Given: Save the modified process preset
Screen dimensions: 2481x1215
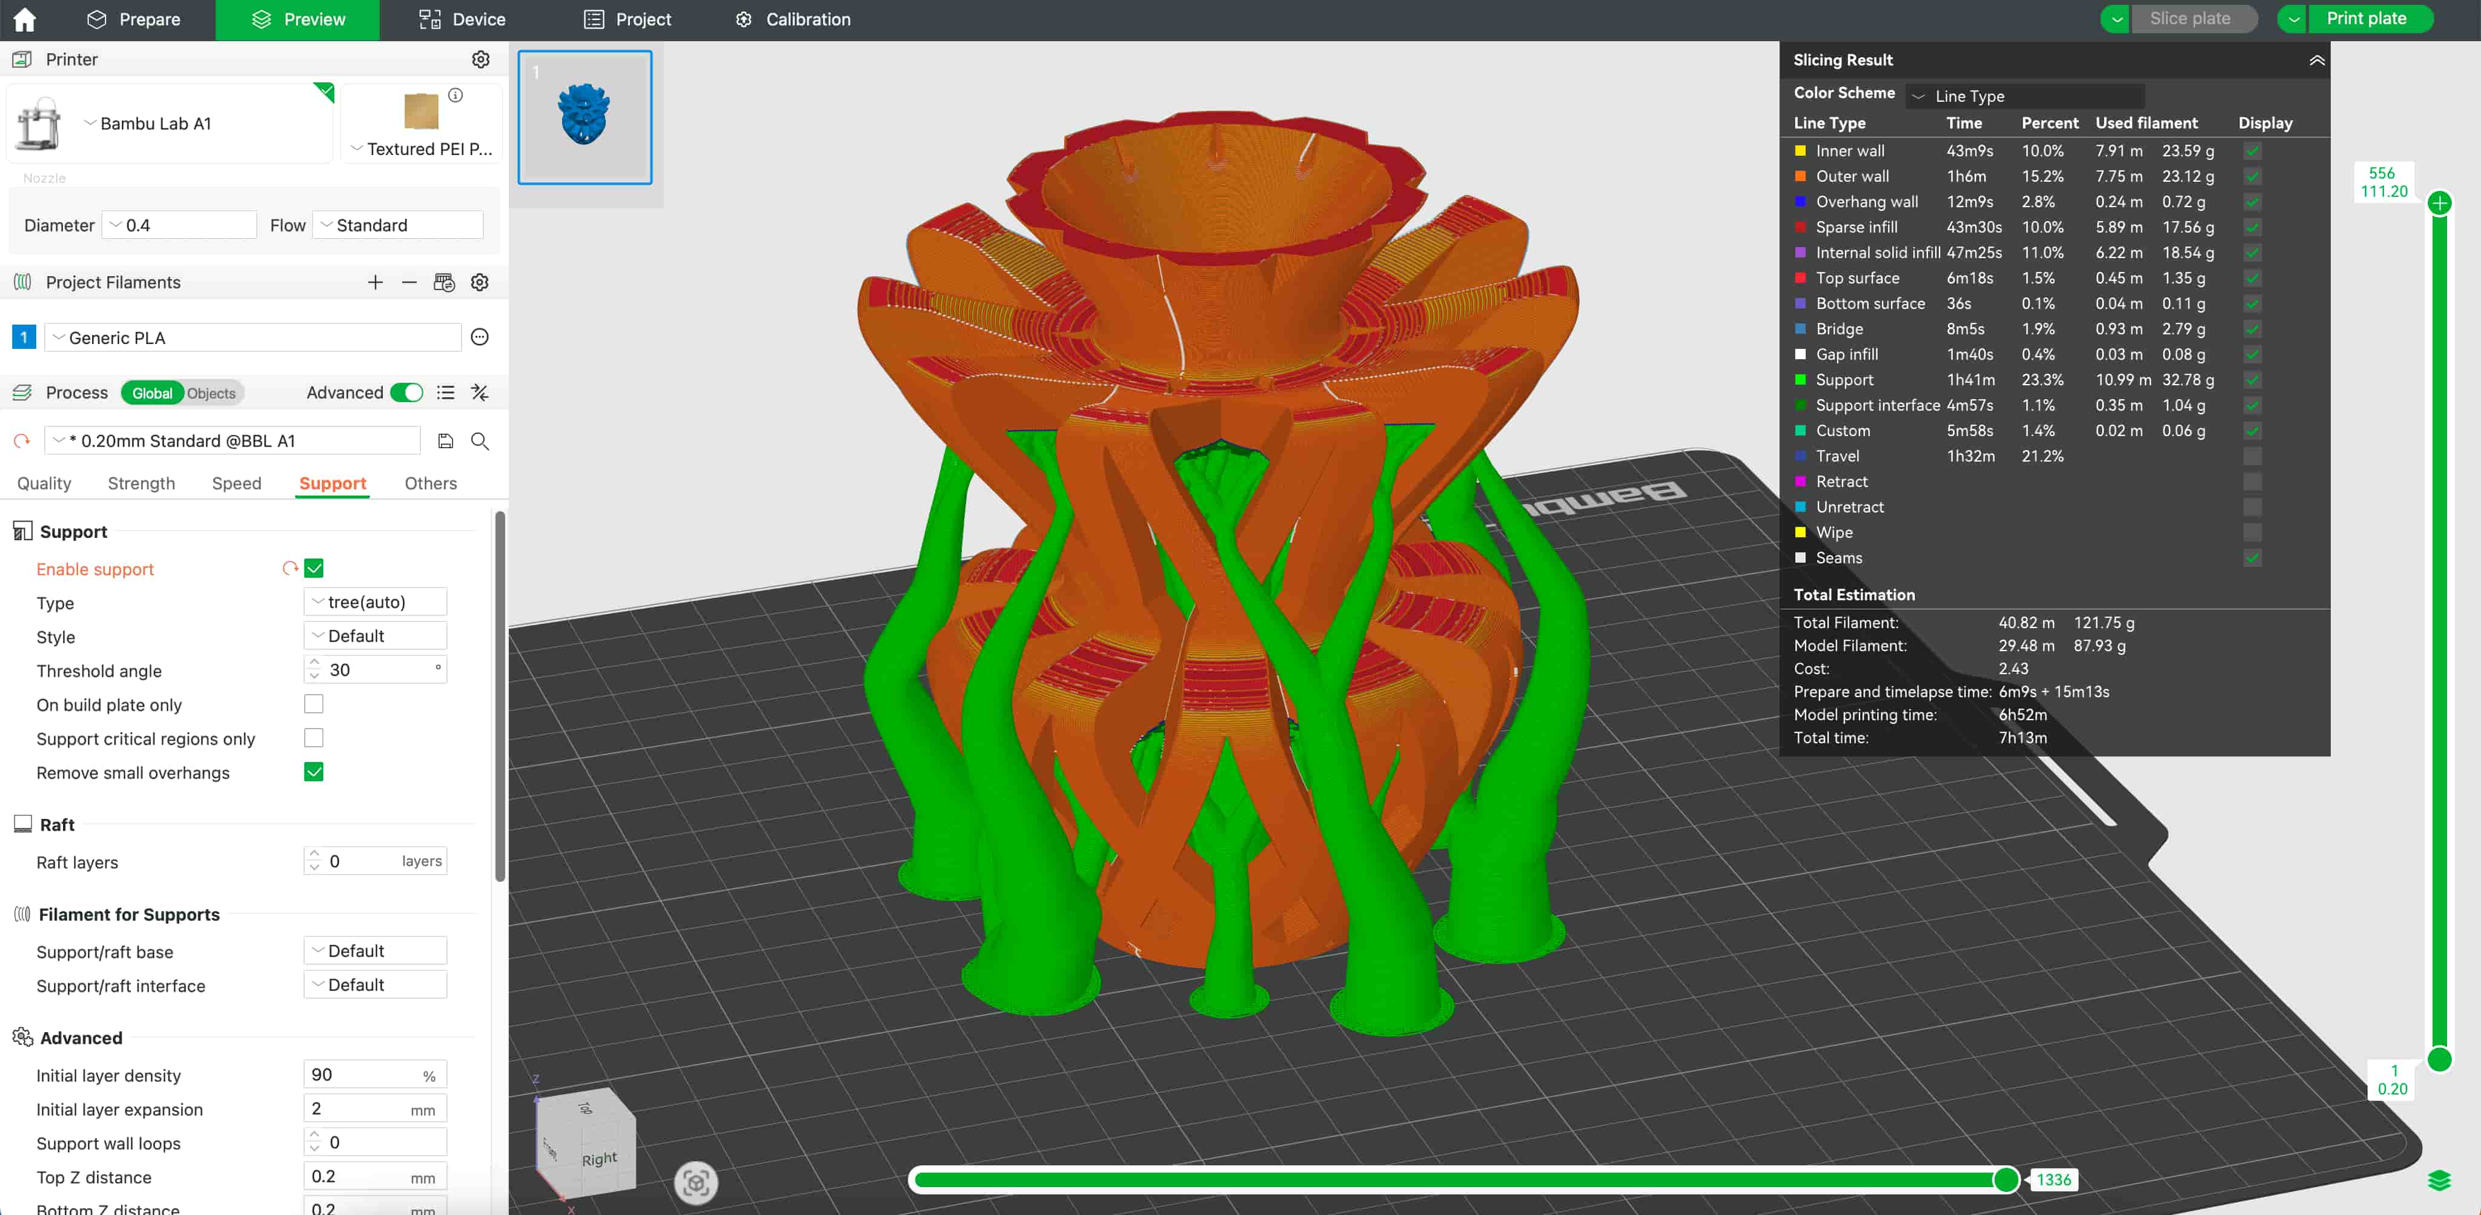Looking at the screenshot, I should click(445, 441).
